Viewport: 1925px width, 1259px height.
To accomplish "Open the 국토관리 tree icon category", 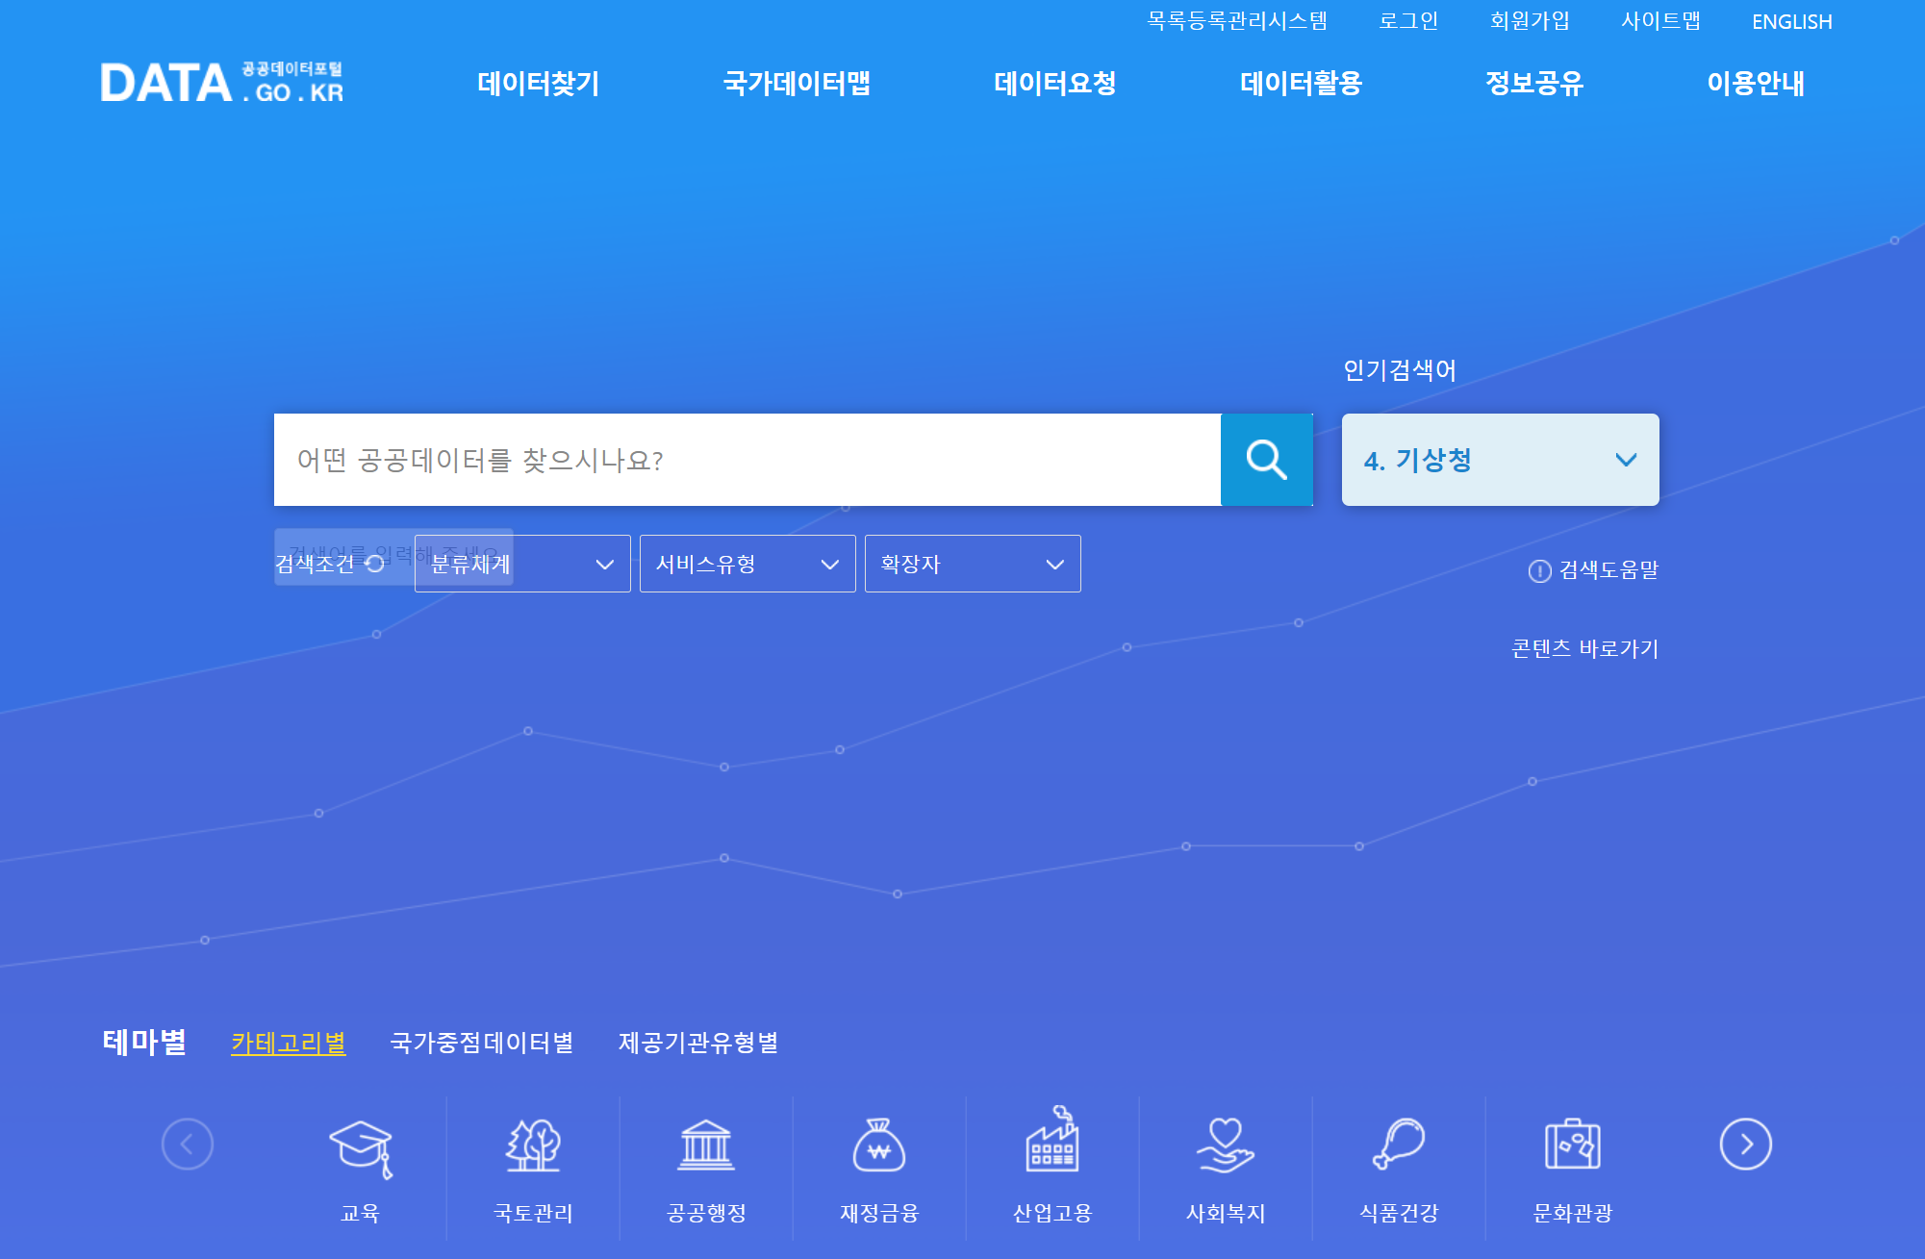I will (533, 1146).
